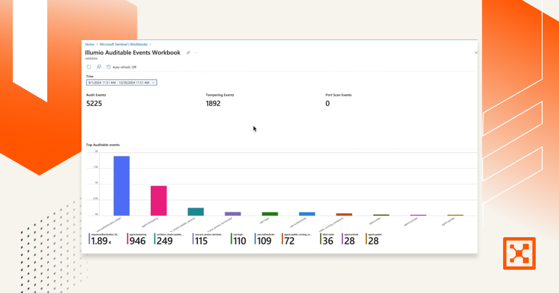Click user.authenticate legend tile 109

pyautogui.click(x=264, y=240)
